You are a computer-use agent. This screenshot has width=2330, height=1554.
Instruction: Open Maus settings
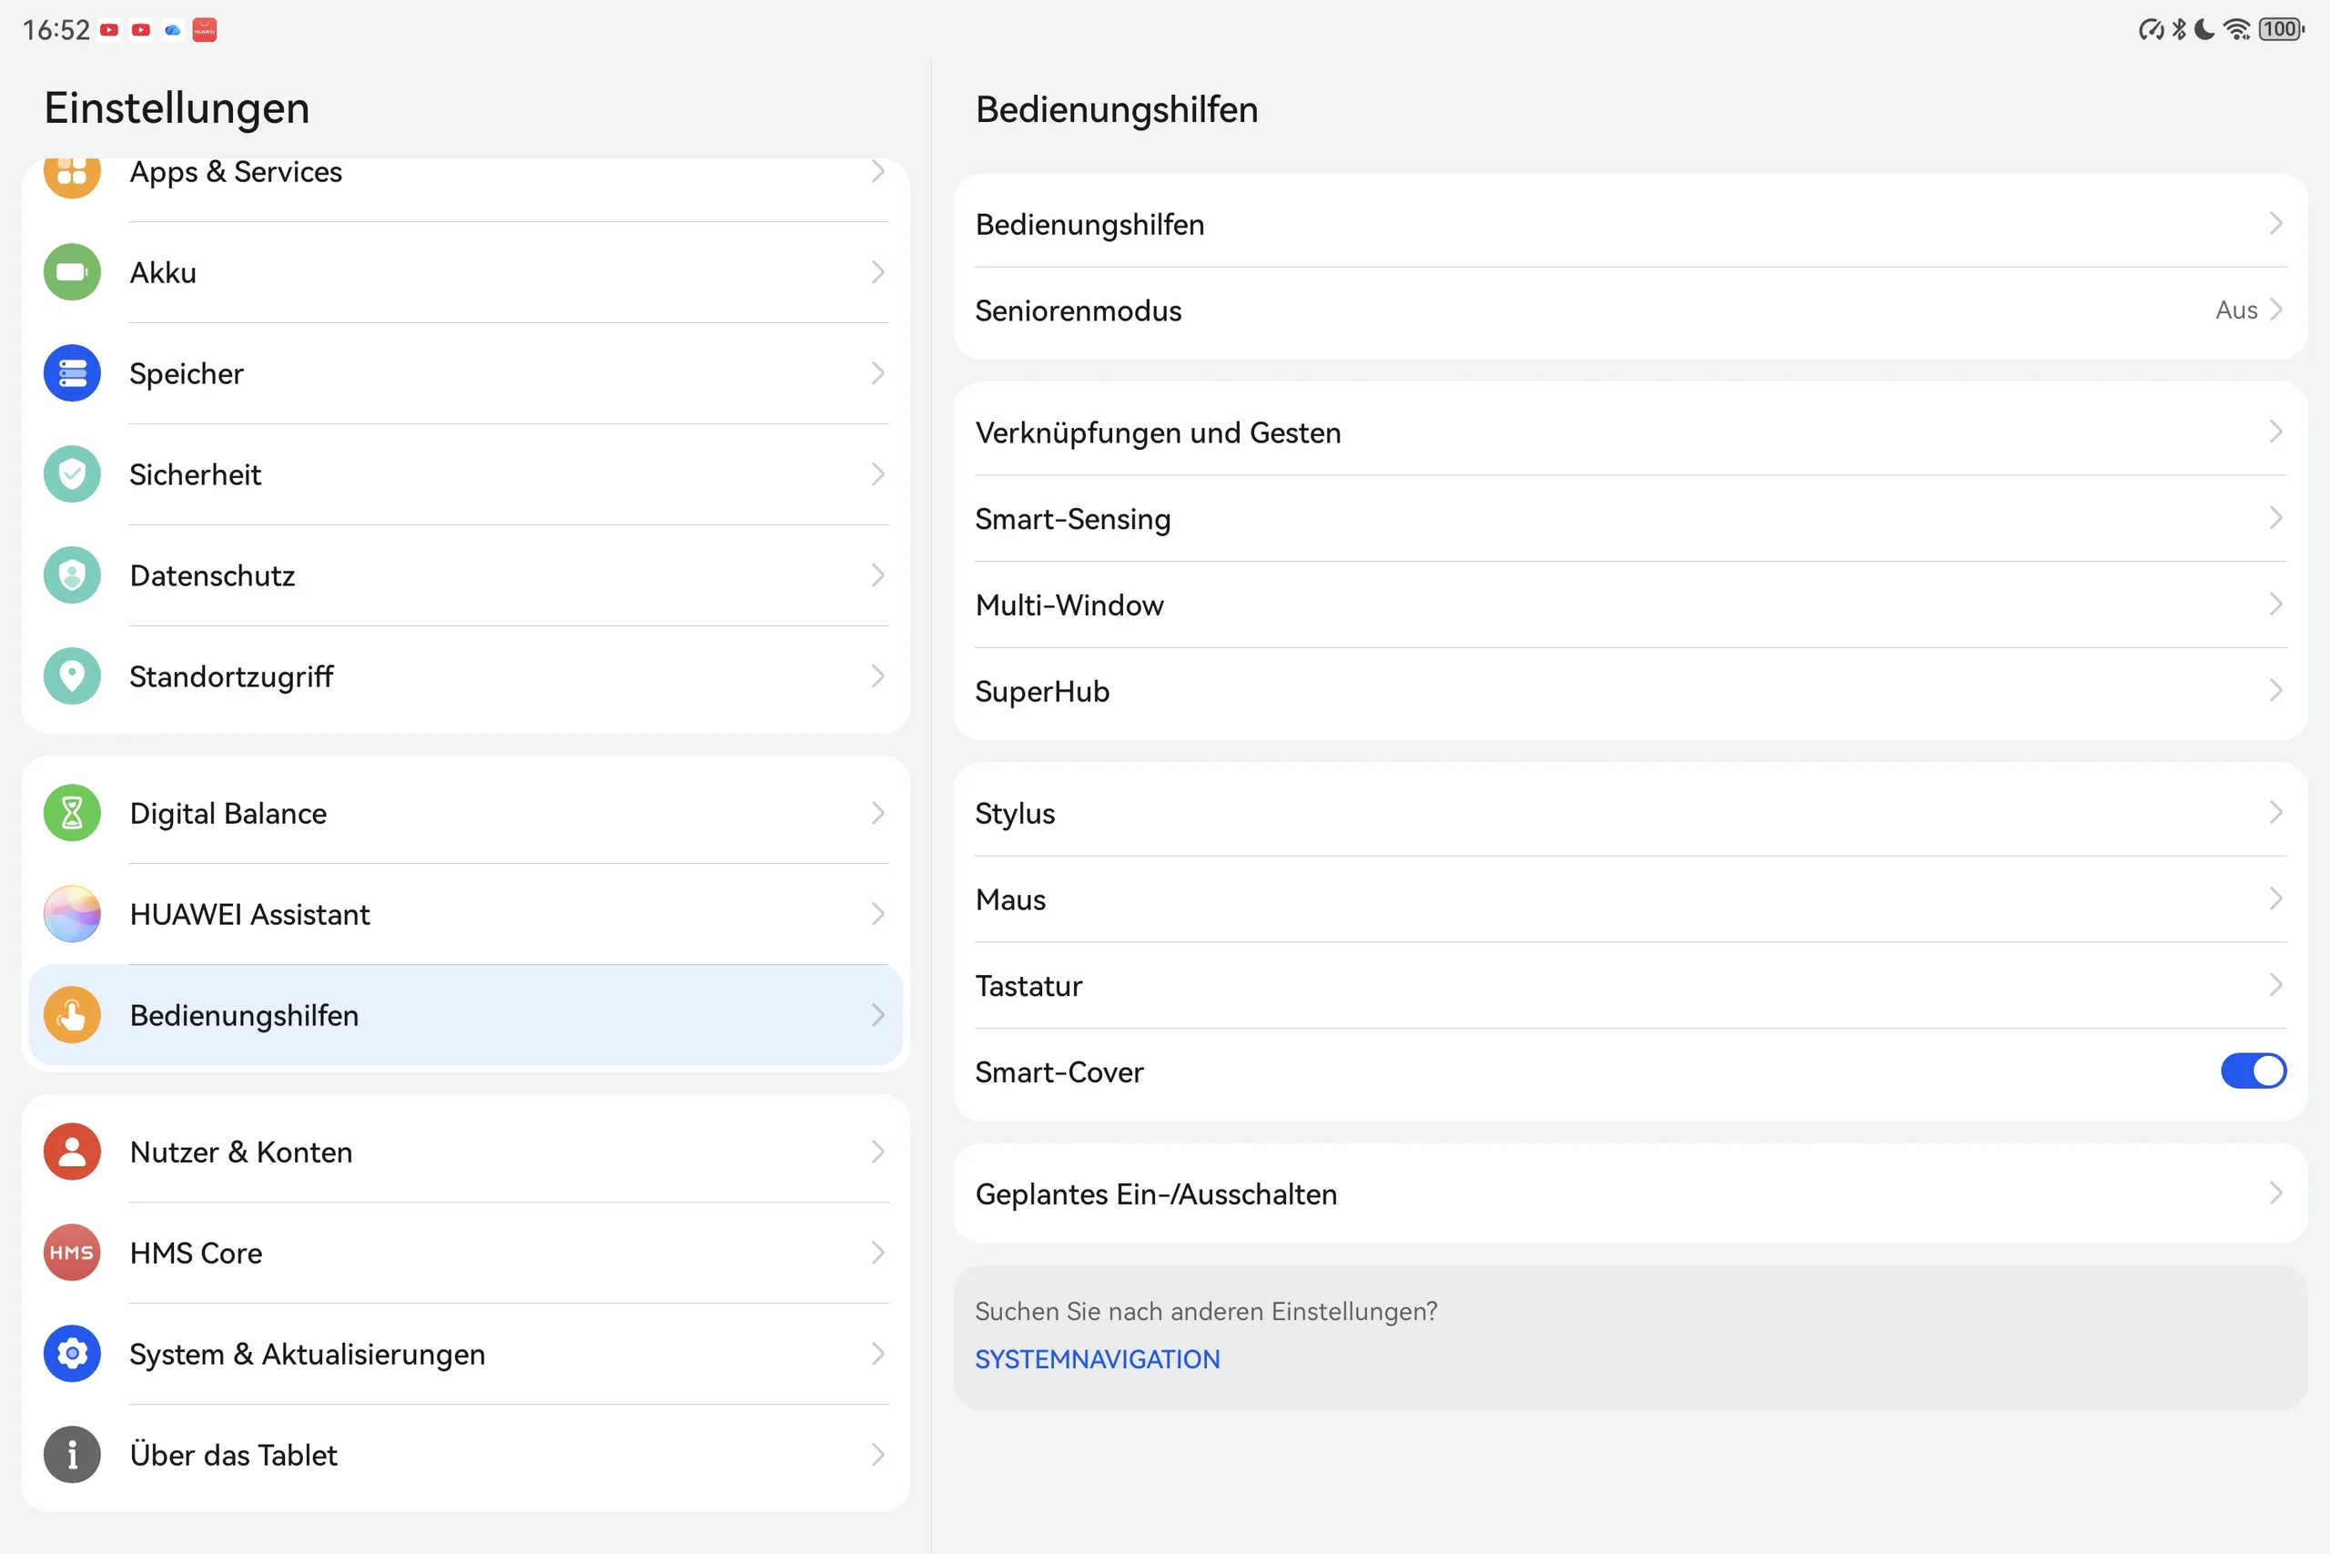click(1631, 899)
